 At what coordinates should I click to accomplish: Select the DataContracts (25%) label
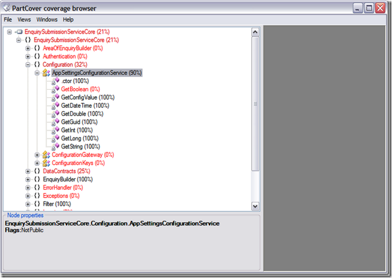(x=67, y=171)
